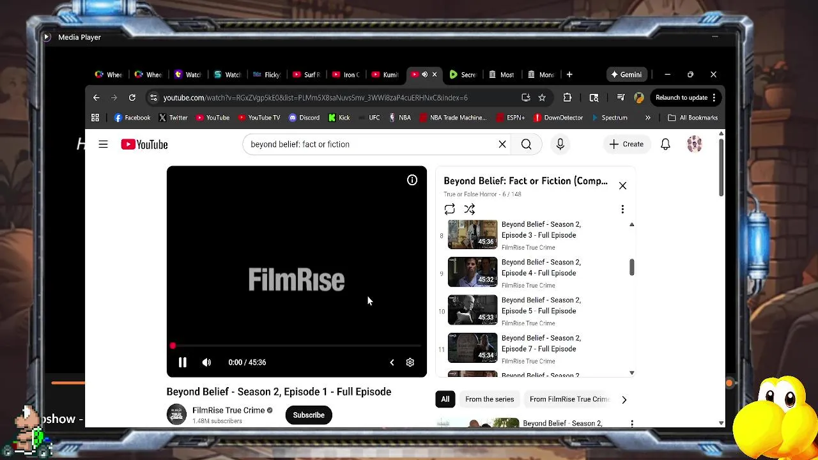Open the media controls toolbar icon

point(621,98)
